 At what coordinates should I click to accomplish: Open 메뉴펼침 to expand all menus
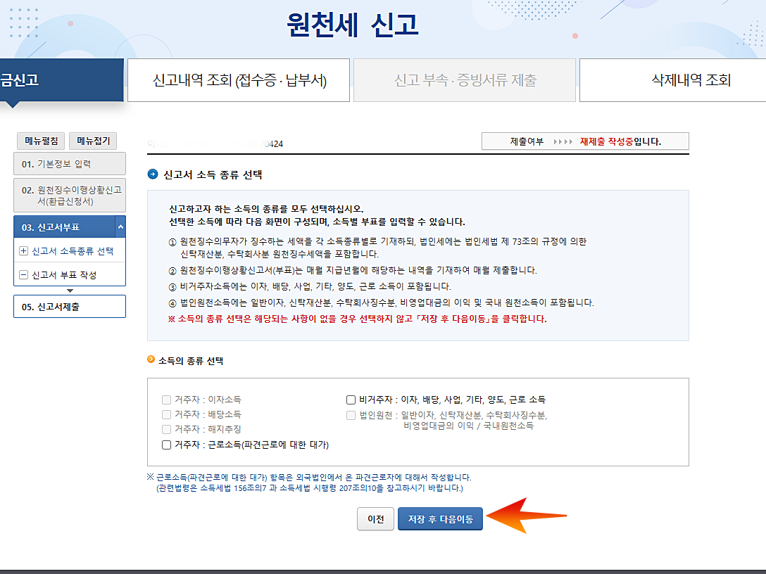point(41,141)
